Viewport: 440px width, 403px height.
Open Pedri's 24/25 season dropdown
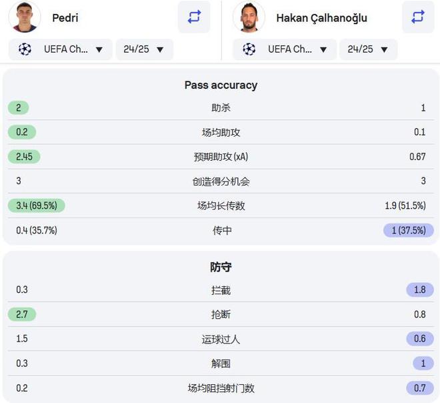144,49
